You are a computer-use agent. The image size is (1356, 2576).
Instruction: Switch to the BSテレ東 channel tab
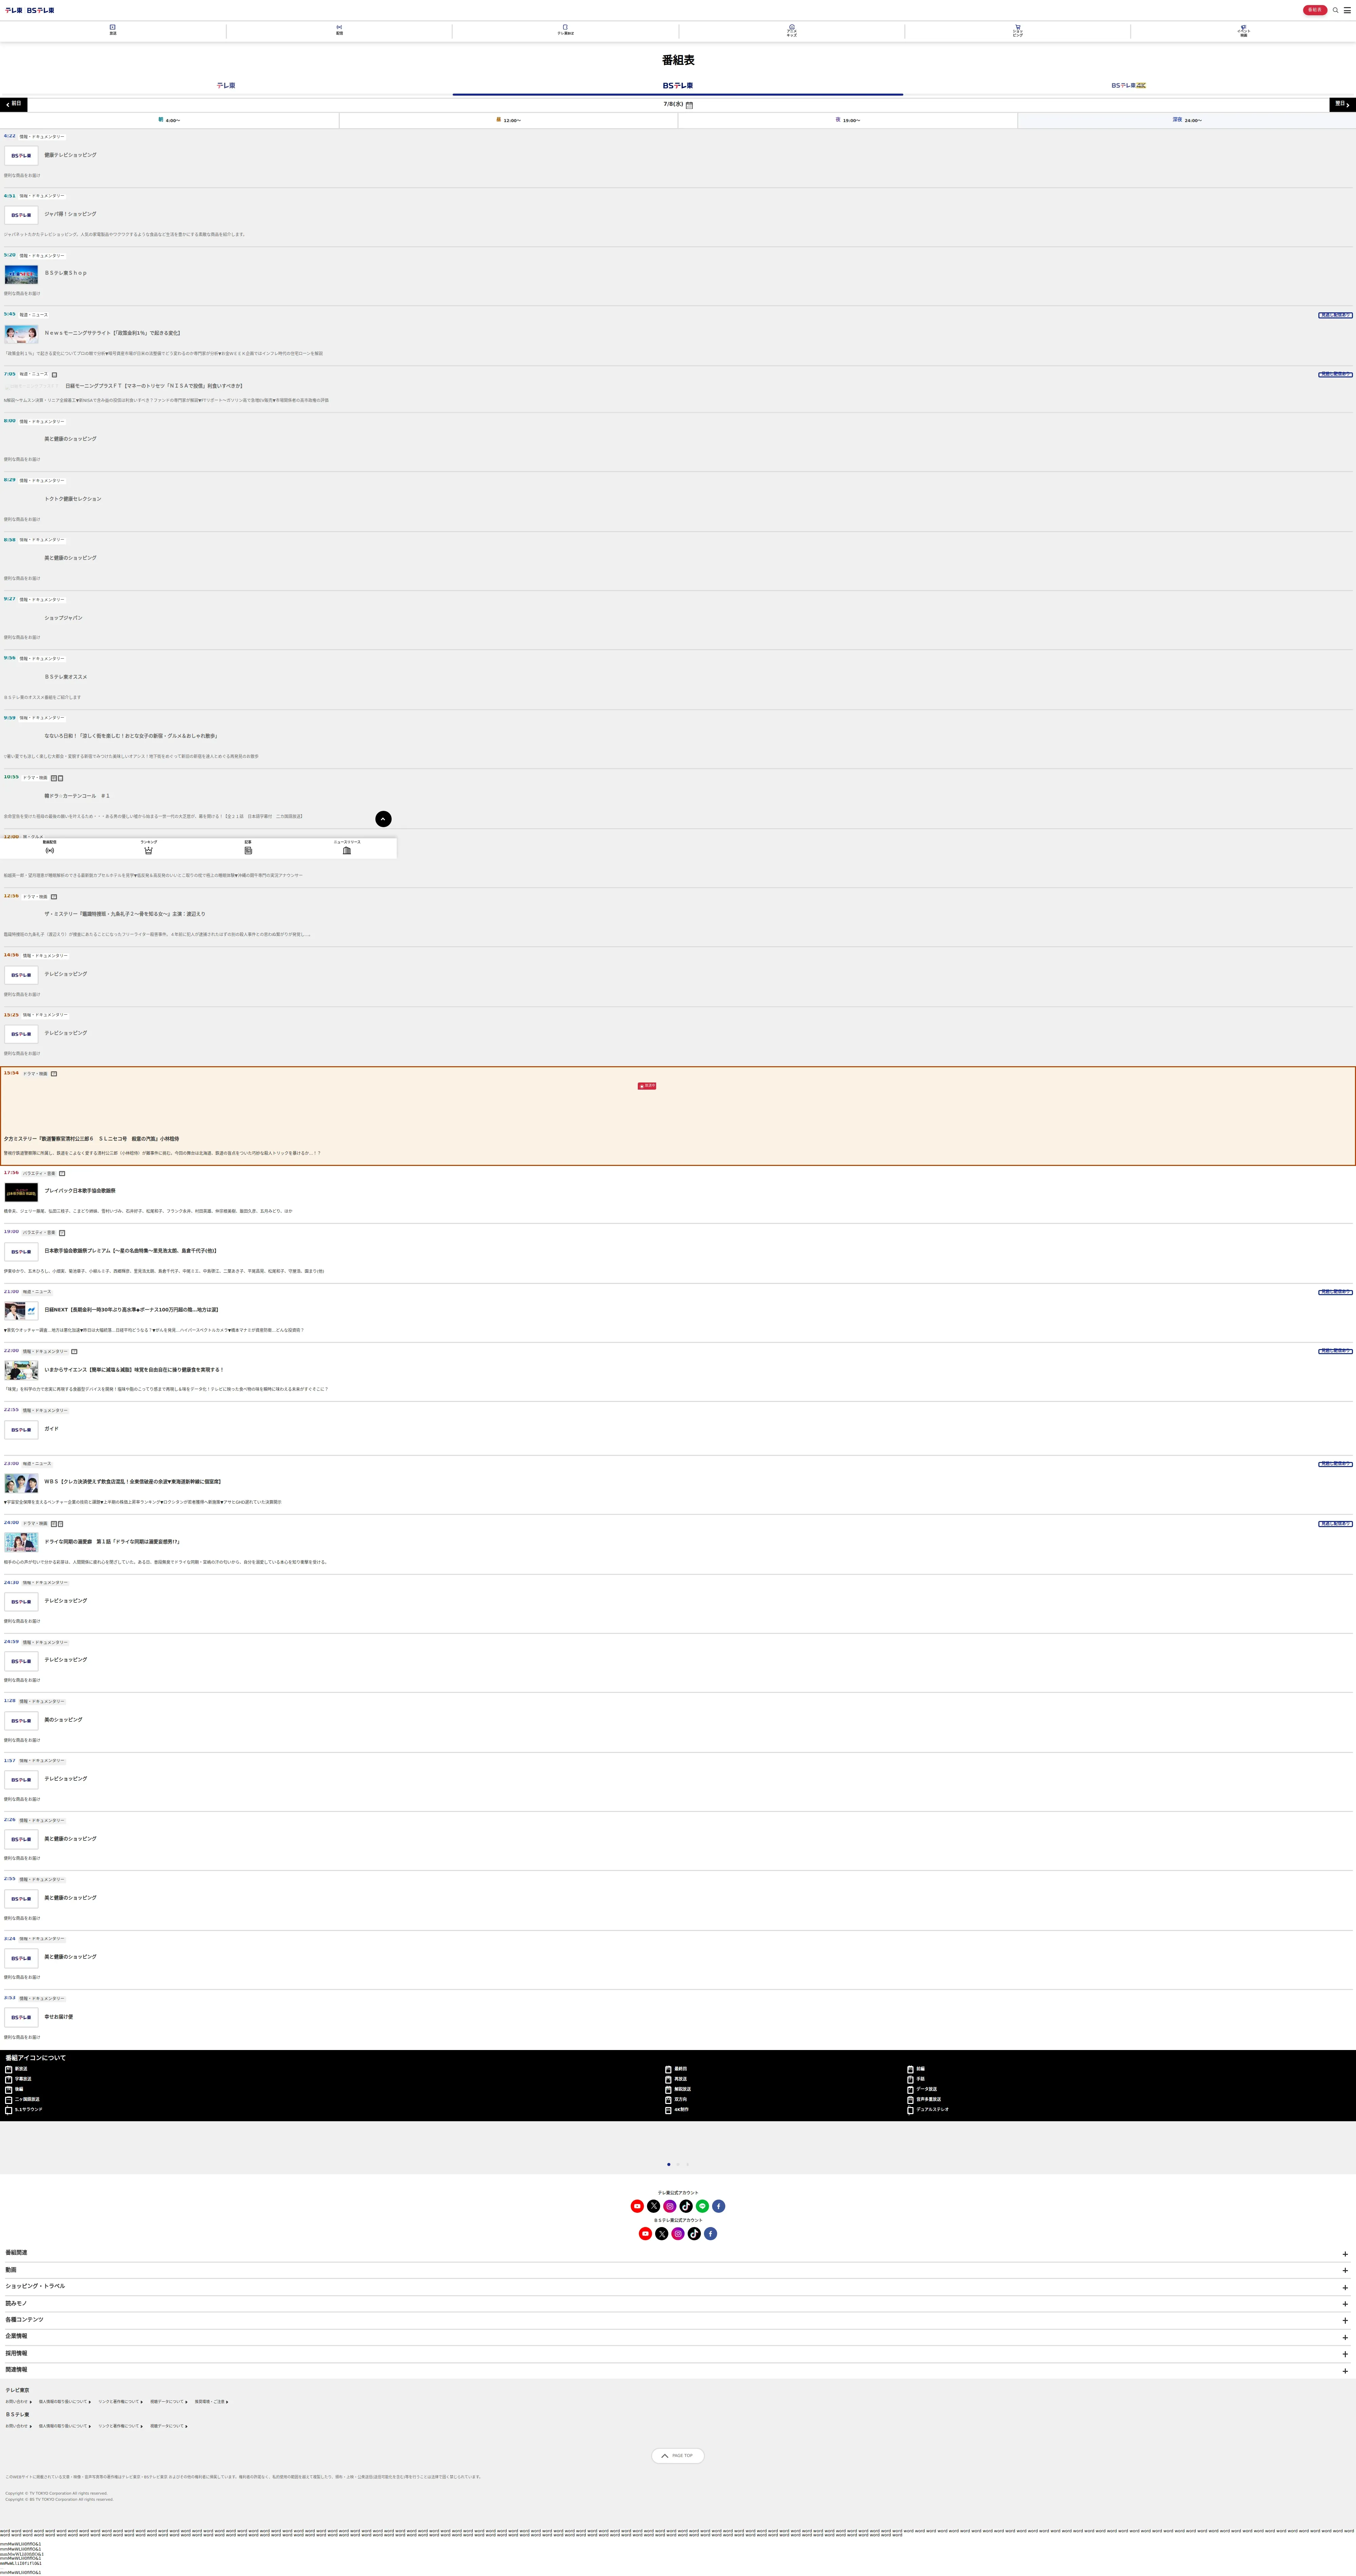tap(678, 86)
